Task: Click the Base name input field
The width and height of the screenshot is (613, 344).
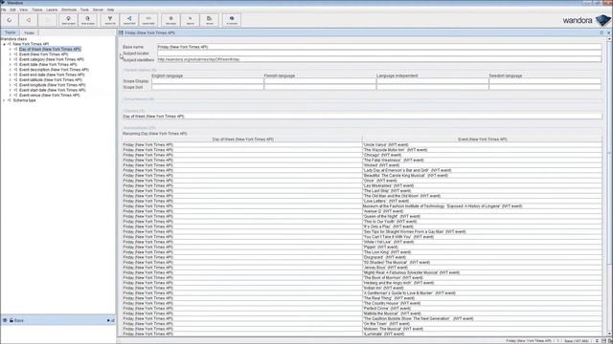Action: tap(379, 47)
